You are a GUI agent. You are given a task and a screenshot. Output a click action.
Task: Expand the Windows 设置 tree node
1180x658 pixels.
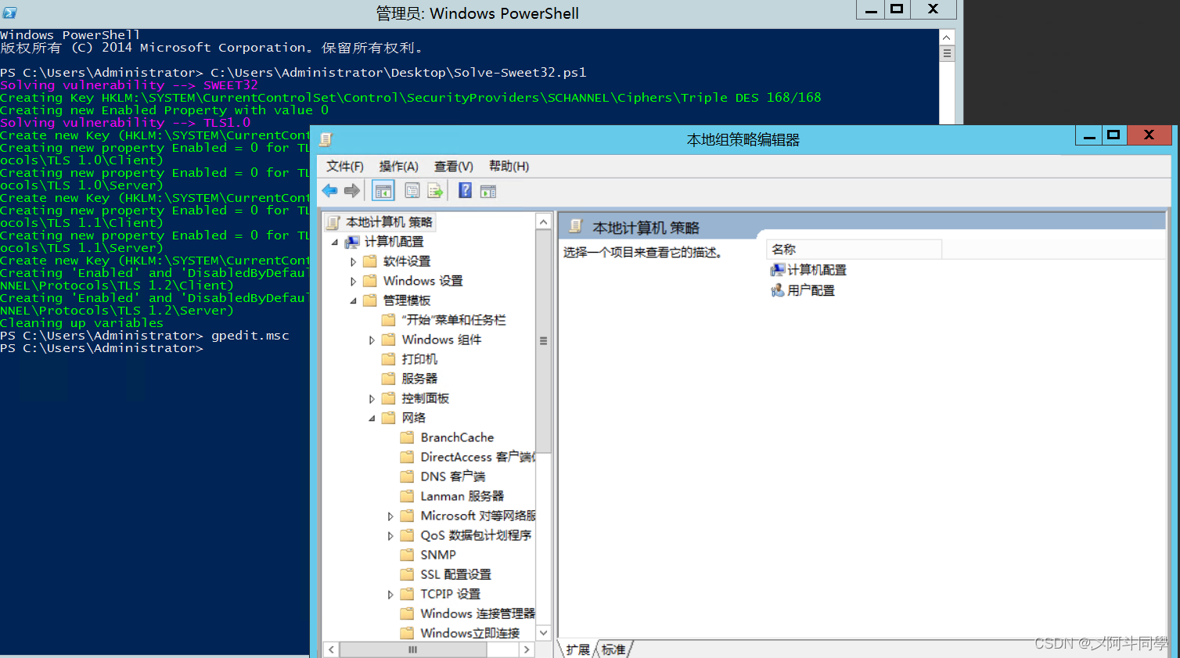coord(353,281)
